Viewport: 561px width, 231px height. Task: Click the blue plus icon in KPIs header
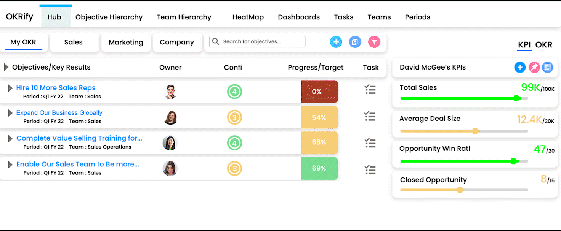click(520, 67)
